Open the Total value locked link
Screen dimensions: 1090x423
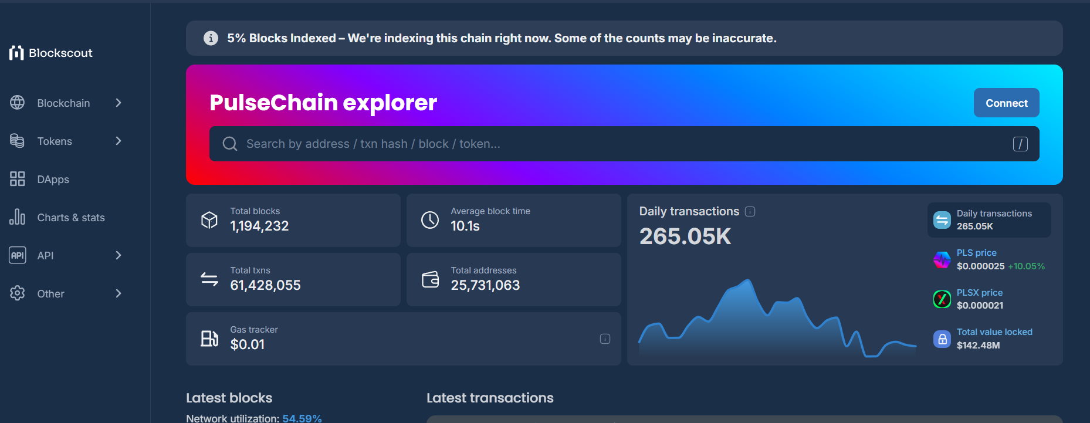994,332
